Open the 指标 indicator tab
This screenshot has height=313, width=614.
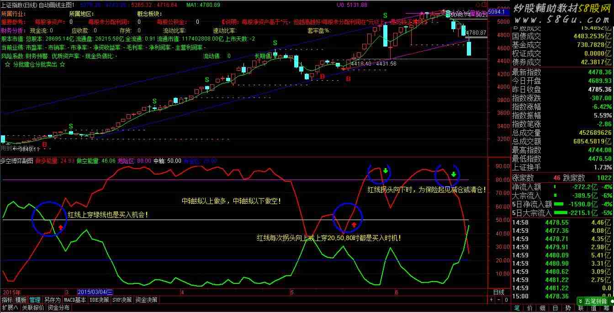tap(7, 300)
